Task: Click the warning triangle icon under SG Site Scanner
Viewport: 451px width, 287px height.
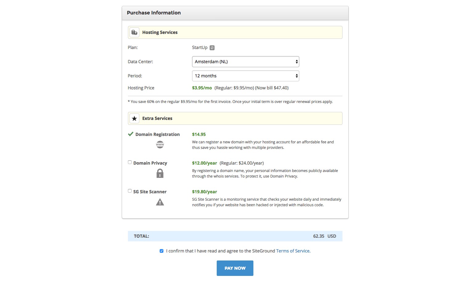Action: (160, 202)
